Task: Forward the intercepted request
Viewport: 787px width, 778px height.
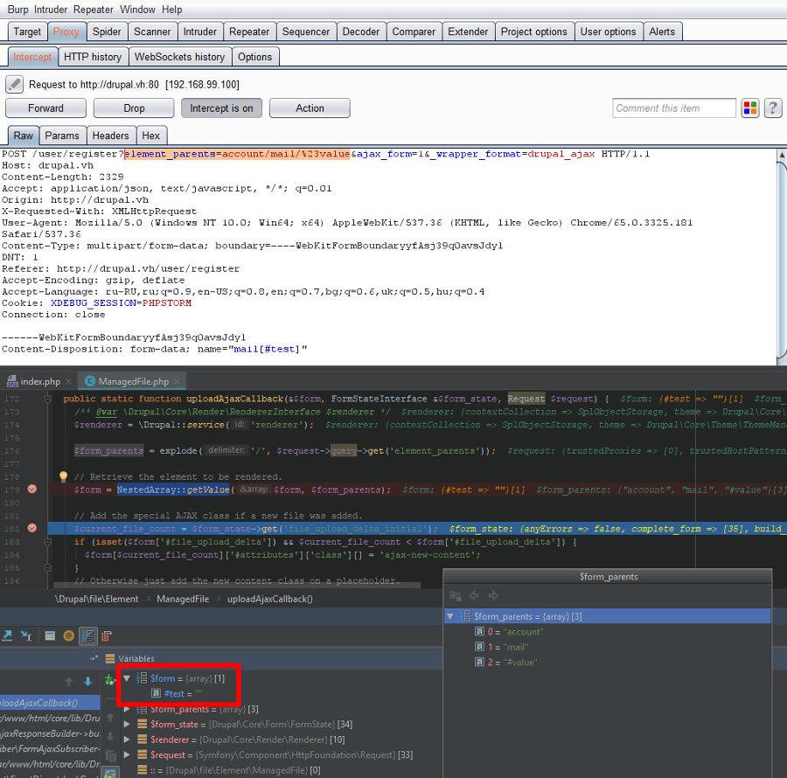Action: pyautogui.click(x=45, y=108)
